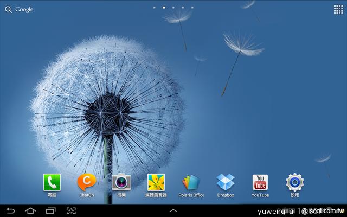
Task: Open the Phone app (電話)
Action: (52, 183)
